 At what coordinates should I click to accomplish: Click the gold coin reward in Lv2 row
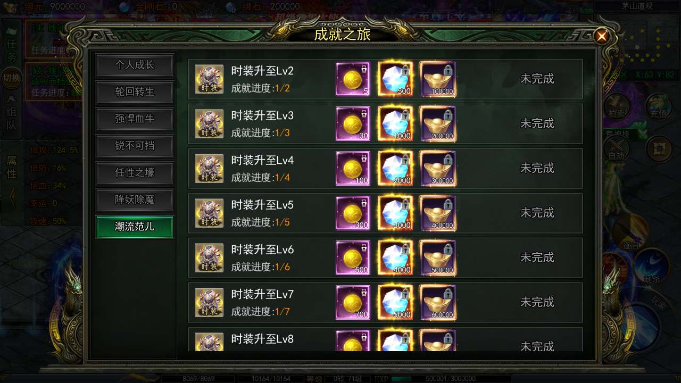pos(353,79)
